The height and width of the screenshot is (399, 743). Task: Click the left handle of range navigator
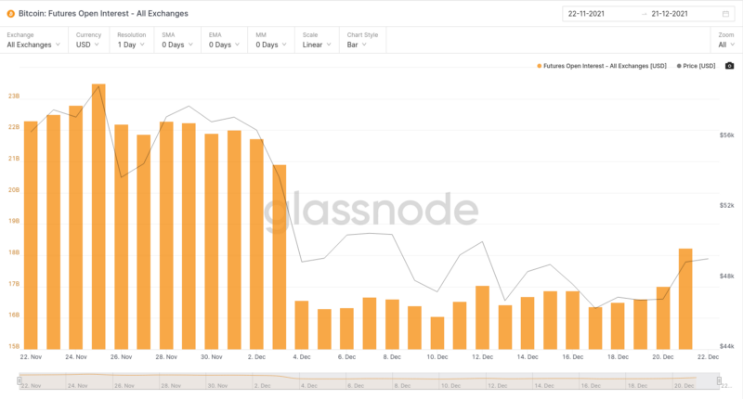coord(20,380)
